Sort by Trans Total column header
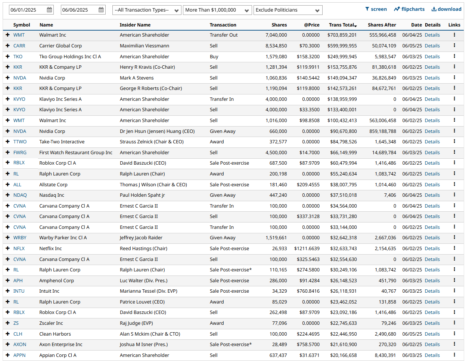The height and width of the screenshot is (361, 466). click(343, 25)
